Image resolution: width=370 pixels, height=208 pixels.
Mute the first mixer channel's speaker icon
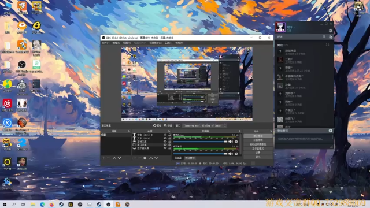231,142
